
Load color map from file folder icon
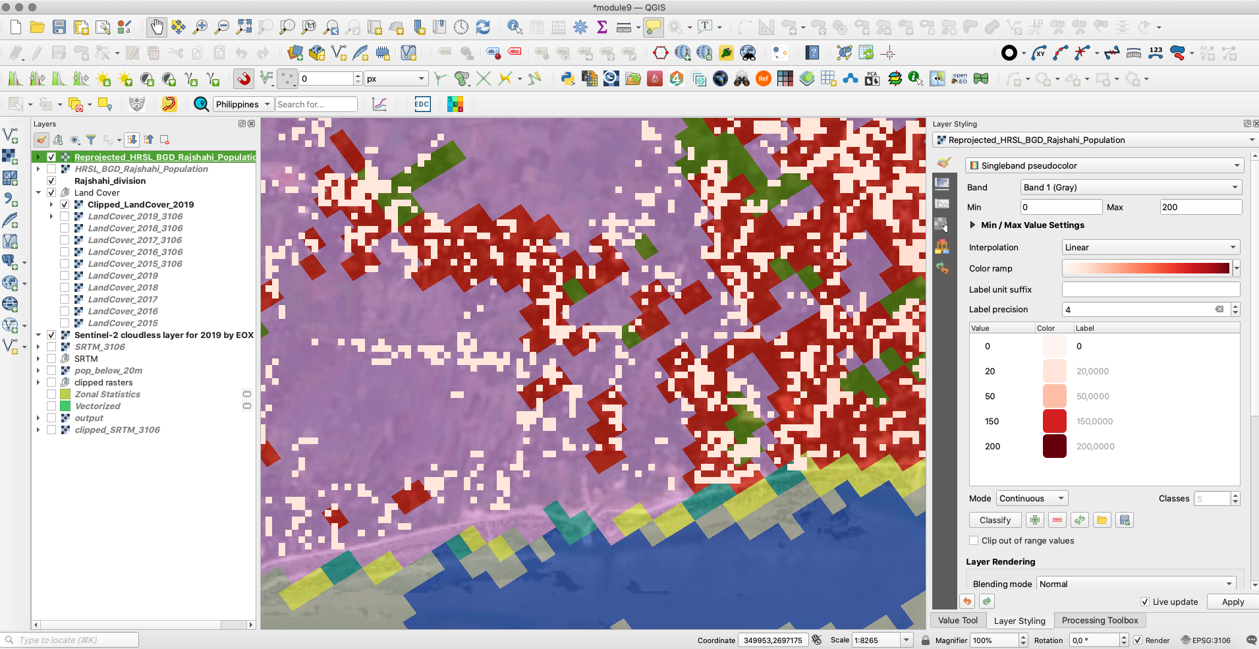[1102, 520]
